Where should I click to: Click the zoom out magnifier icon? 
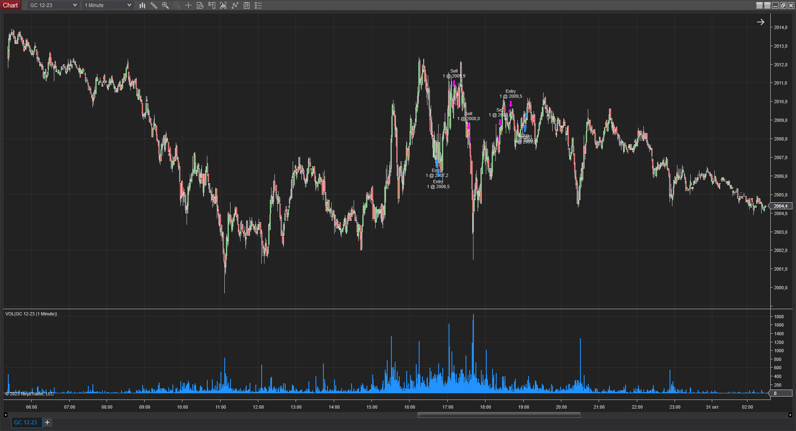click(177, 5)
